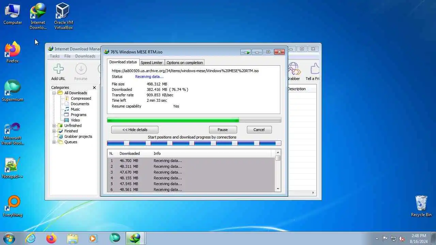The height and width of the screenshot is (245, 436).
Task: Select the Music category
Action: pos(75,109)
